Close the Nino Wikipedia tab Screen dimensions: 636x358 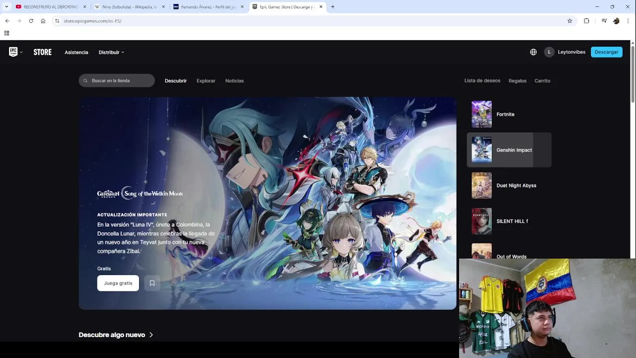(x=163, y=7)
